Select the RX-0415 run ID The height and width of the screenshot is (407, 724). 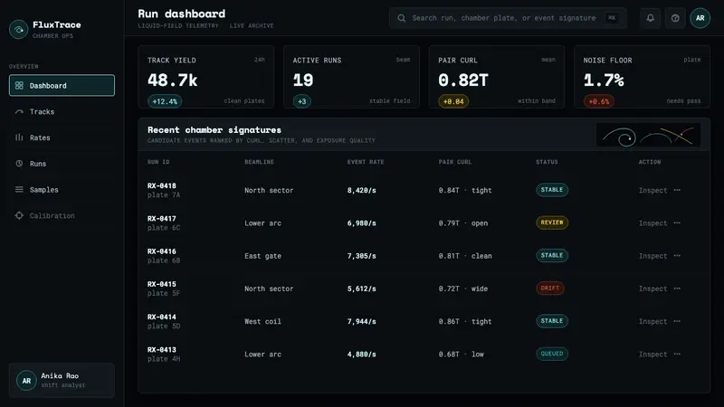pyautogui.click(x=162, y=284)
